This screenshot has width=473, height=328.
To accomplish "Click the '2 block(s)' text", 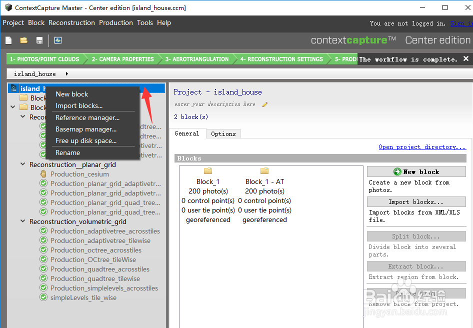I will pos(191,117).
